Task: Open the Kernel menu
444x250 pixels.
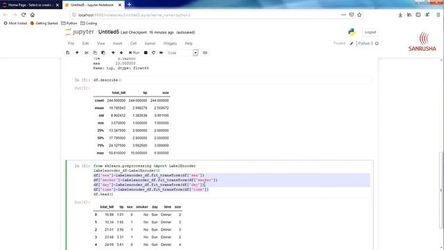Action: point(150,43)
